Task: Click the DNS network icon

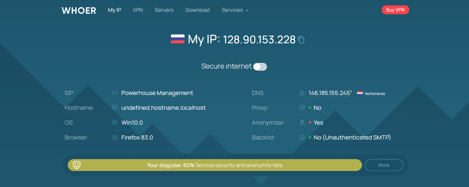Action: tap(302, 93)
